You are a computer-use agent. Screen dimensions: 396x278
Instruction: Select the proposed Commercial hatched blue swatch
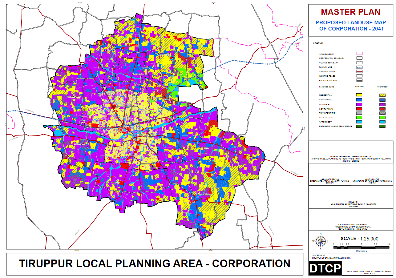coord(382,100)
